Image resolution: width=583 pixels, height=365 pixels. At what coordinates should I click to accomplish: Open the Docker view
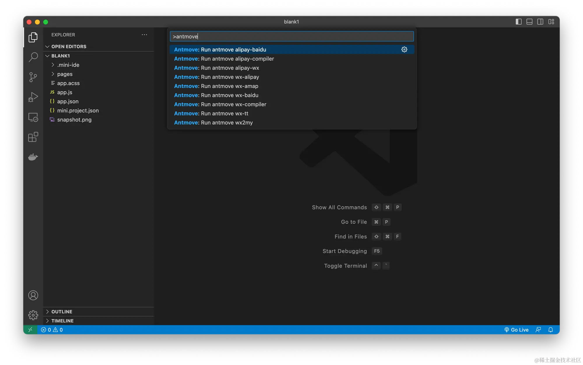pos(33,157)
